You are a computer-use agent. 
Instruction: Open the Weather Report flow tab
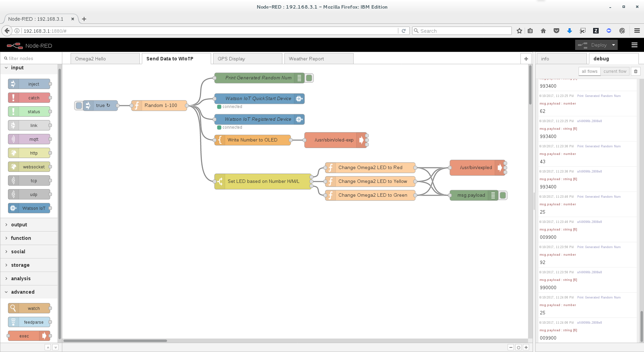pyautogui.click(x=319, y=59)
